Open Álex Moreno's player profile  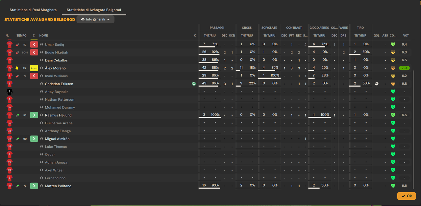tap(55, 68)
